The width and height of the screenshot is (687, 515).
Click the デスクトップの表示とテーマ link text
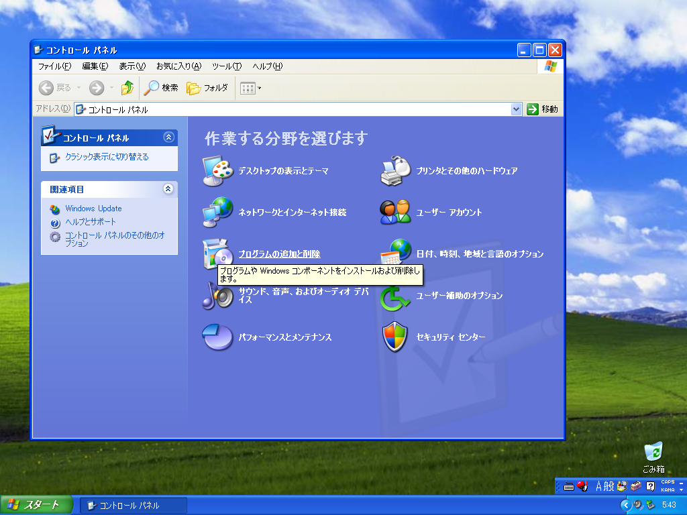click(284, 171)
